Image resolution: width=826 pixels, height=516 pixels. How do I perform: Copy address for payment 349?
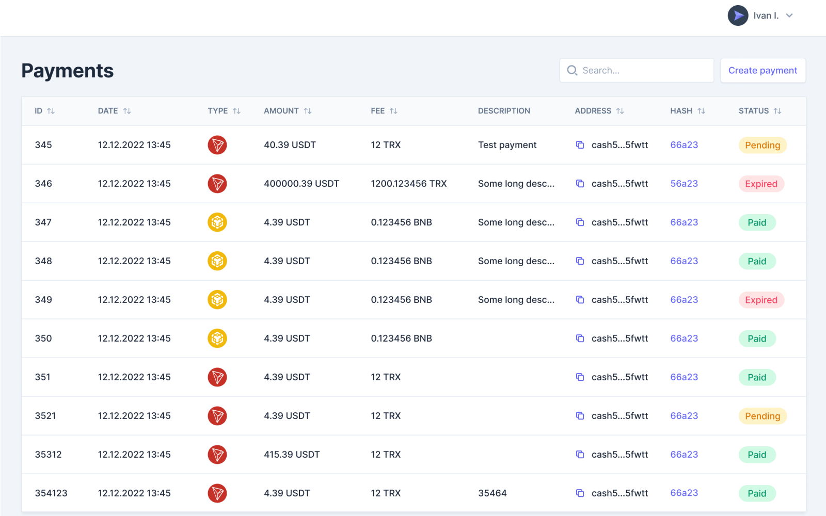coord(580,300)
